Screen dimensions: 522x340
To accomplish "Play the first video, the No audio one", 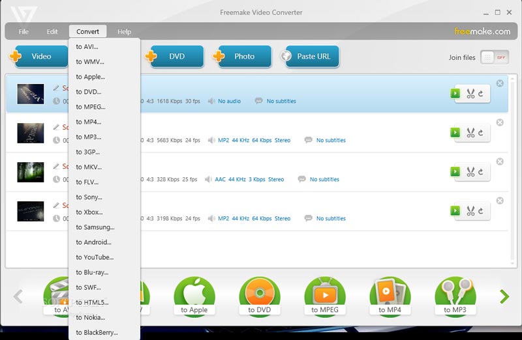I will click(455, 93).
